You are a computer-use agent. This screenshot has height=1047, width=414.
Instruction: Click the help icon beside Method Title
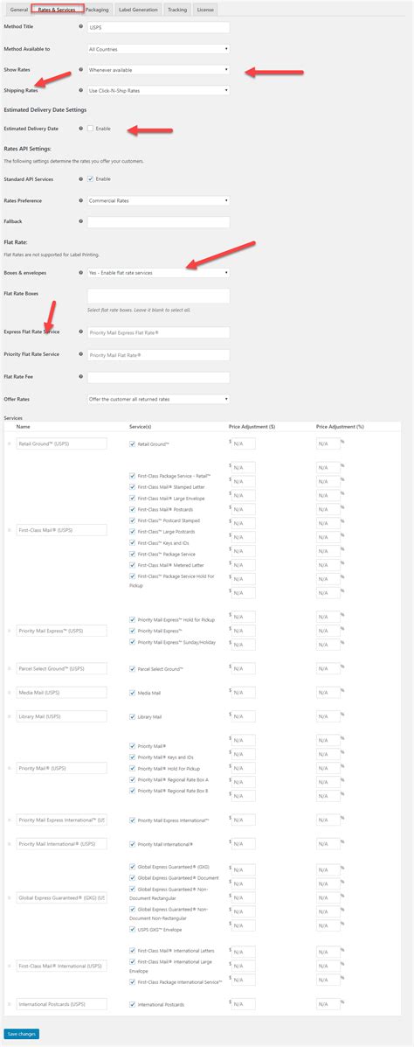point(80,27)
